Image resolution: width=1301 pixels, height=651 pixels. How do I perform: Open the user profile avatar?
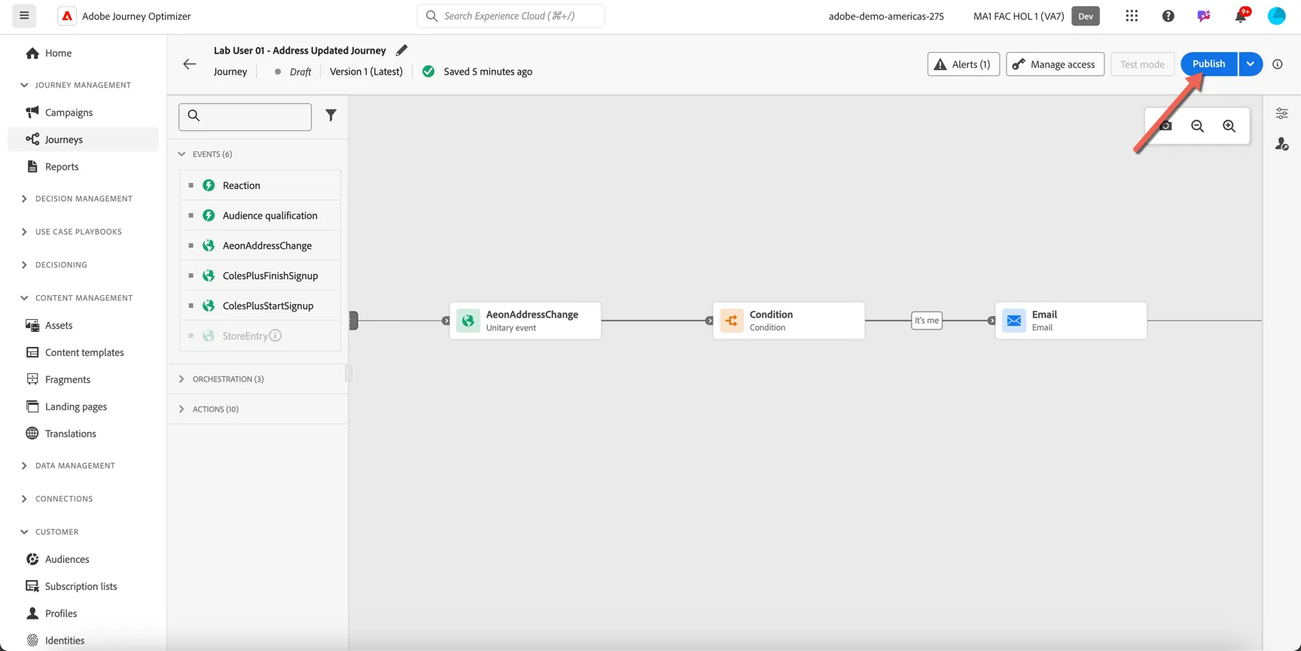pyautogui.click(x=1277, y=16)
